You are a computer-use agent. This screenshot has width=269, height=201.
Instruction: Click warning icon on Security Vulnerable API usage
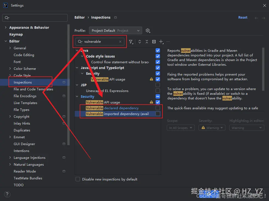pyautogui.click(x=151, y=102)
